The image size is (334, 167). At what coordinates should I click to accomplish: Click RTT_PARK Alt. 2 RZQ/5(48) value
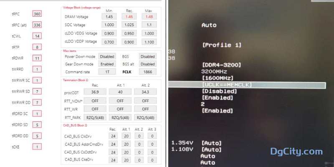pos(145,118)
